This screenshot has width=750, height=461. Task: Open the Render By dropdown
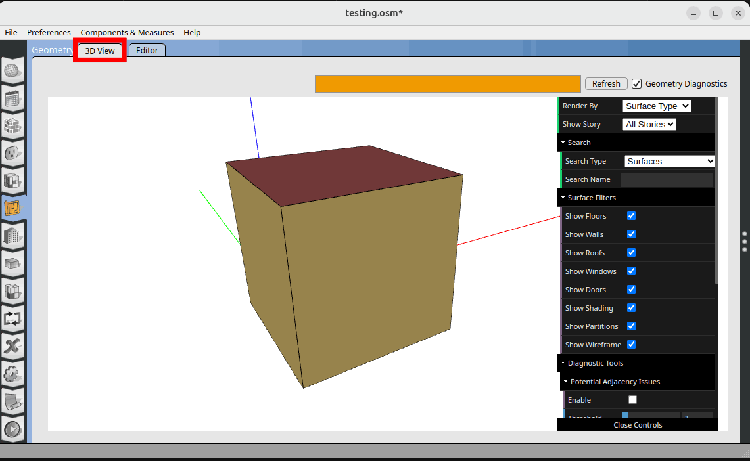[x=656, y=106]
